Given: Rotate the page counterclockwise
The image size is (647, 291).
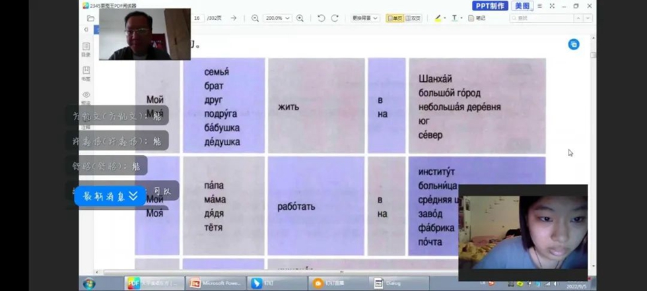Looking at the screenshot, I should click(321, 18).
